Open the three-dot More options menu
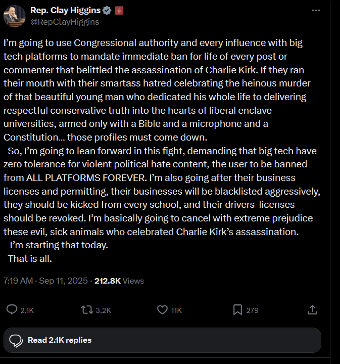Viewport: 340px width, 364px height. [x=316, y=11]
